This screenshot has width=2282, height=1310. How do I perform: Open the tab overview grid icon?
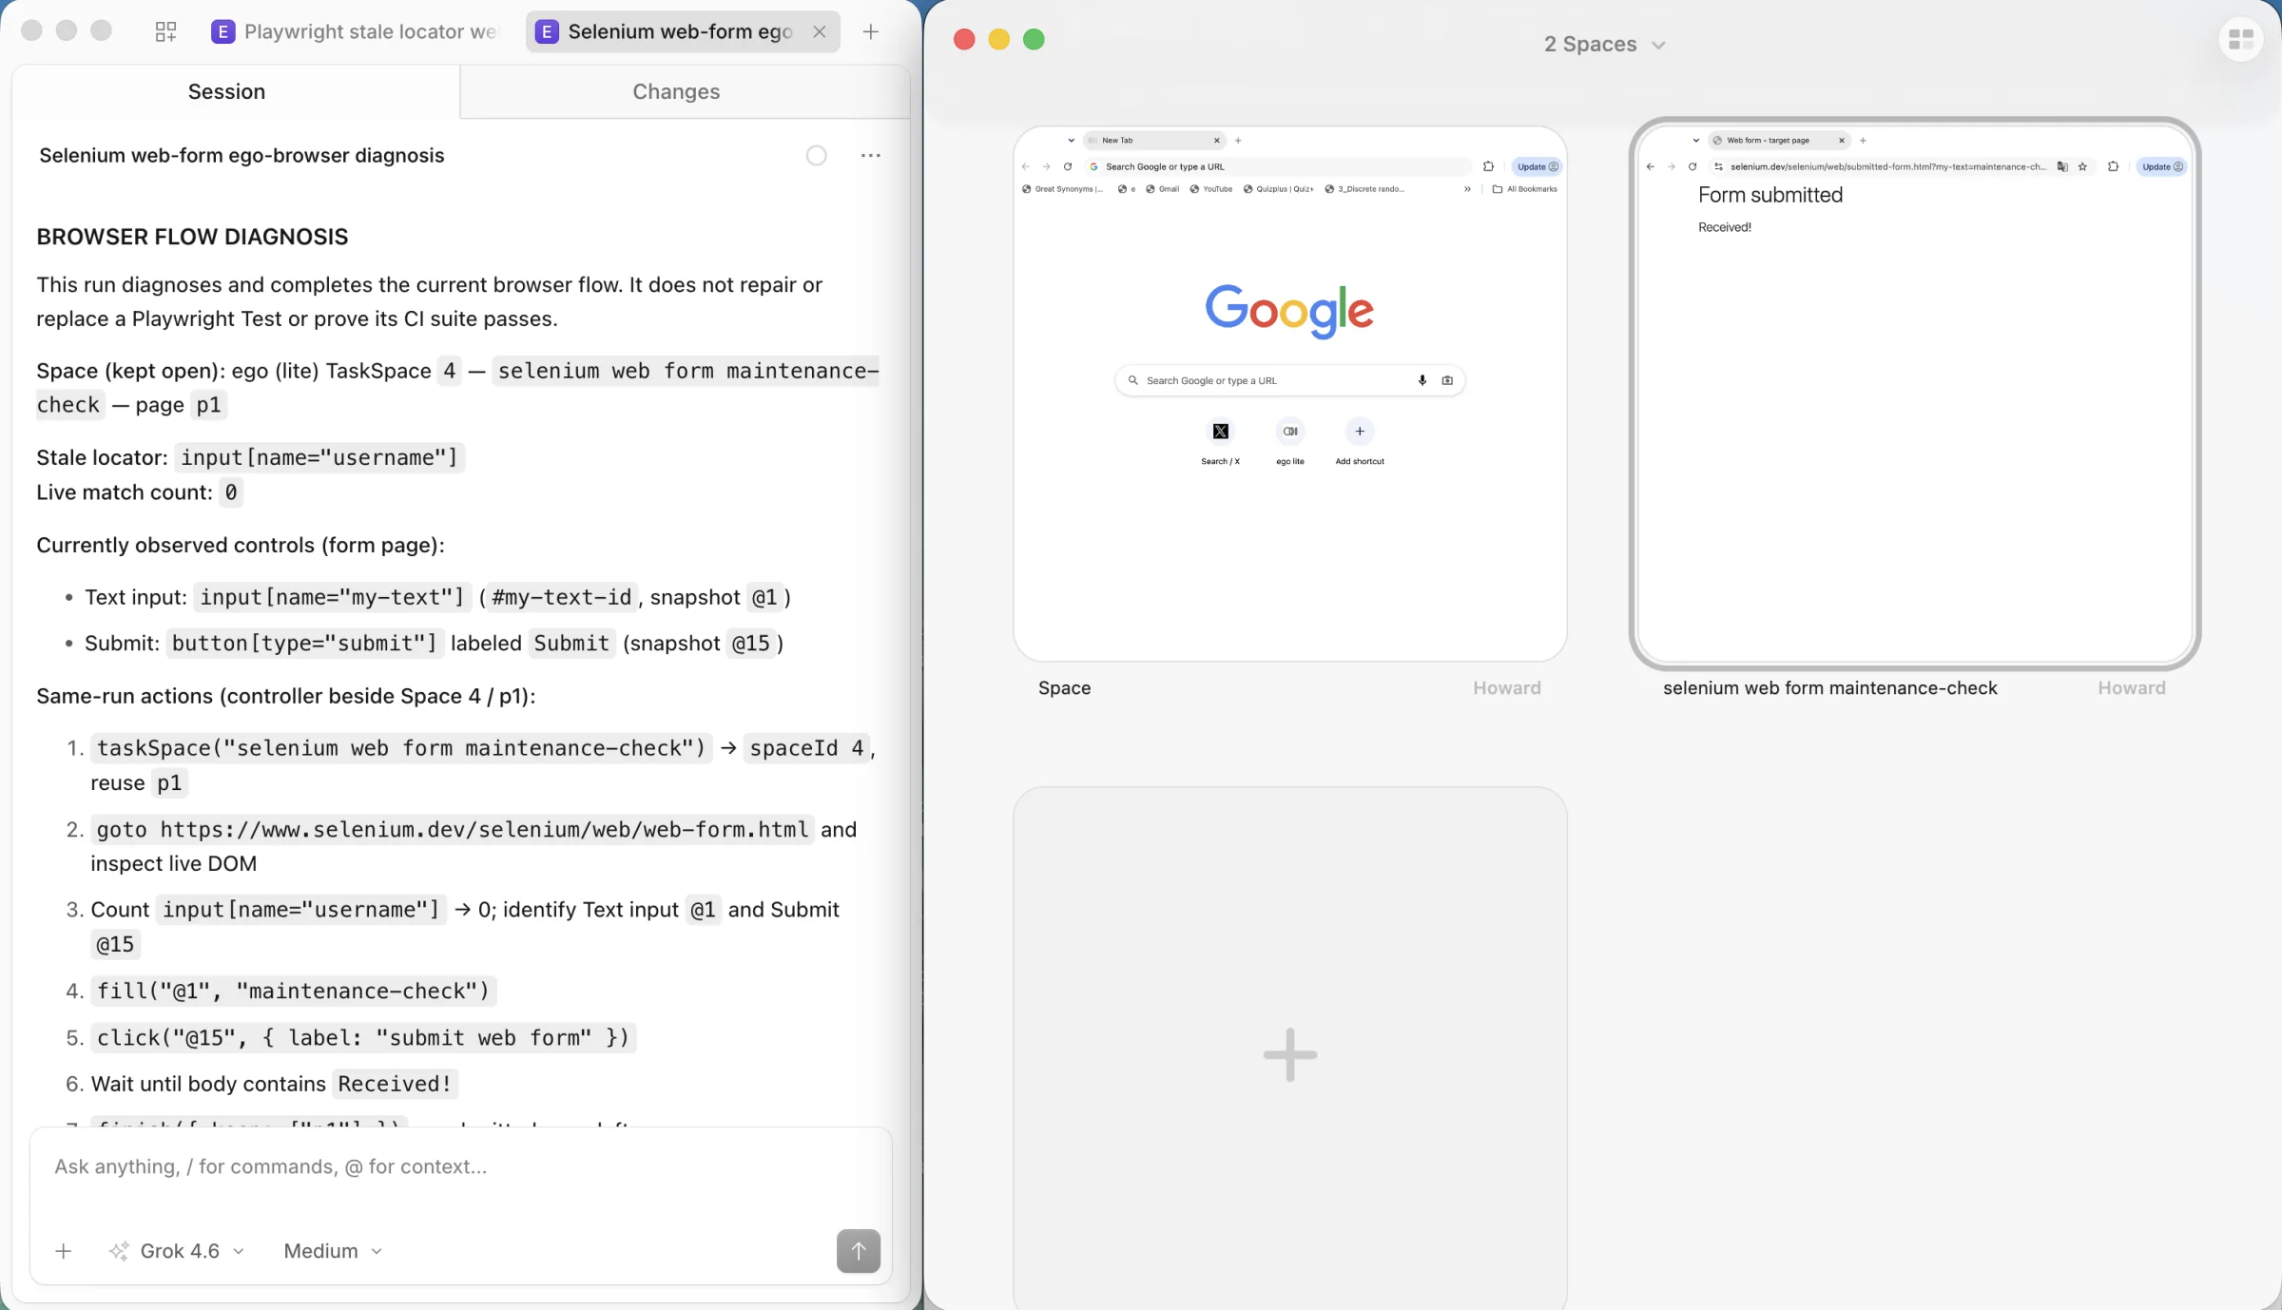tap(165, 31)
